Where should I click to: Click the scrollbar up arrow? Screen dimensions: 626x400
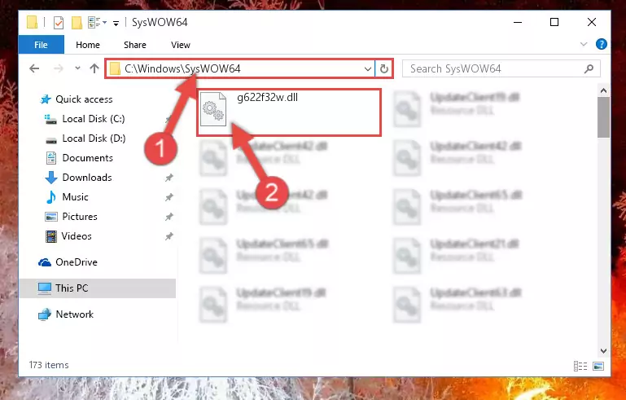click(603, 91)
